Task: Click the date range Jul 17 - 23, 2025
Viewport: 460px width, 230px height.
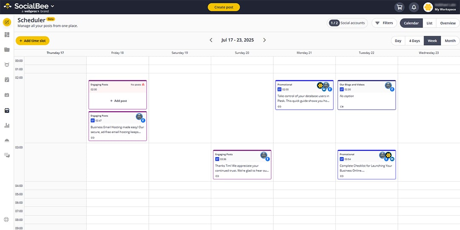Action: [238, 40]
